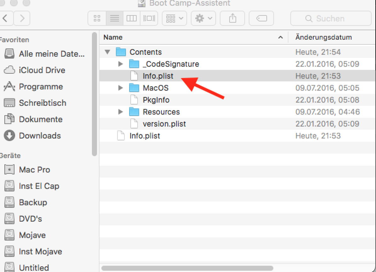Viewport: 376px width, 272px height.
Task: Select the Mac Pro device
Action: [34, 170]
